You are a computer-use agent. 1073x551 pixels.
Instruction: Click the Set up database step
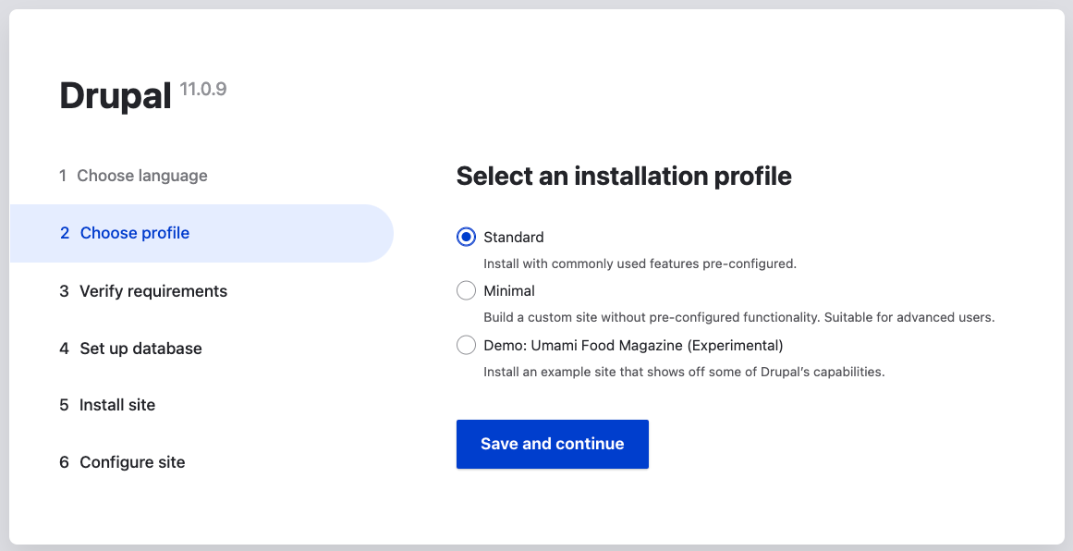pyautogui.click(x=130, y=349)
